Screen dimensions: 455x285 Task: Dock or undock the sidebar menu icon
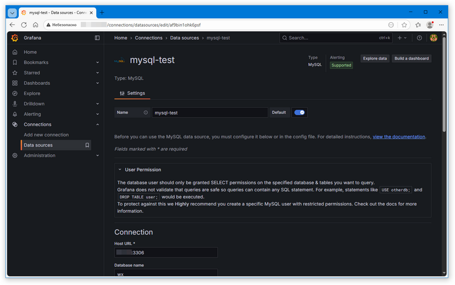coord(97,38)
